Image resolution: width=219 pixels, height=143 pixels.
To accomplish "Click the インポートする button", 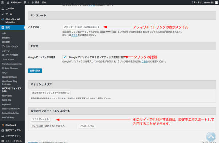I will pos(87,126).
